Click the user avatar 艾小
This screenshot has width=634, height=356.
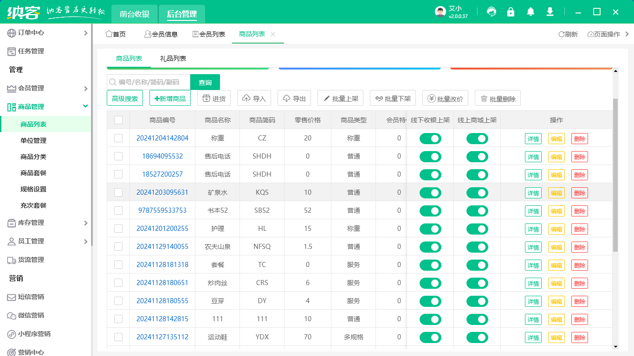[440, 12]
